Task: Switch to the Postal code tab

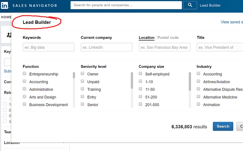Action: (168, 37)
